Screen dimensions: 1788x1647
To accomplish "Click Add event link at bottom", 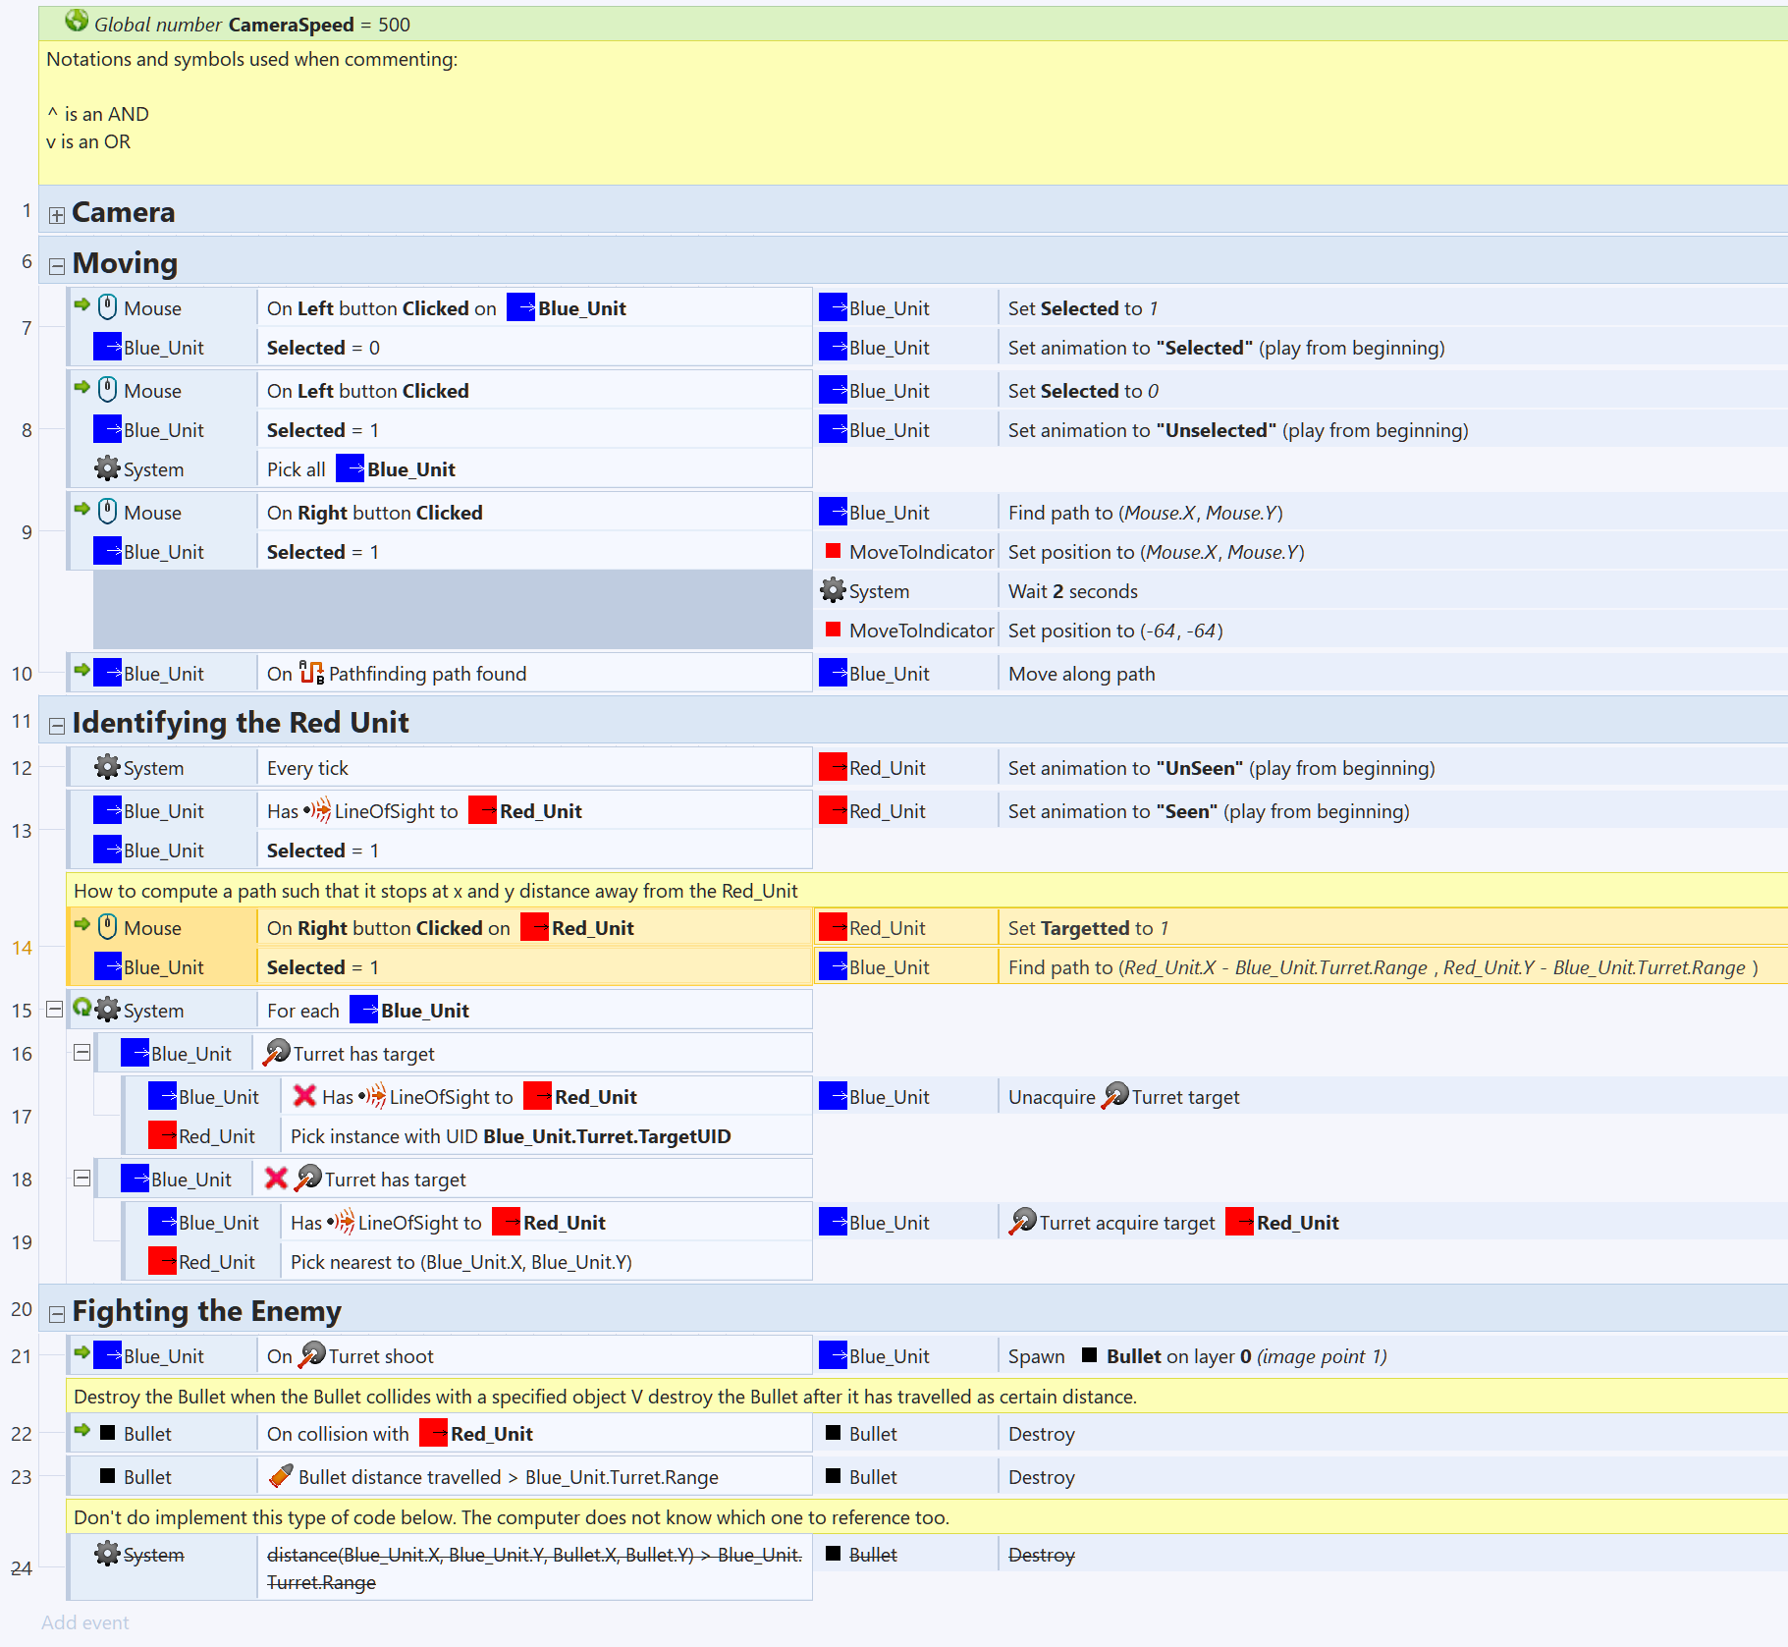I will 85,1622.
